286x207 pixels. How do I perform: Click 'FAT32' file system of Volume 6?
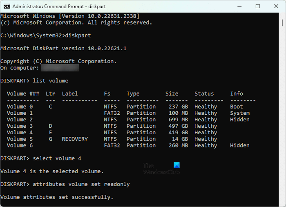pos(112,145)
